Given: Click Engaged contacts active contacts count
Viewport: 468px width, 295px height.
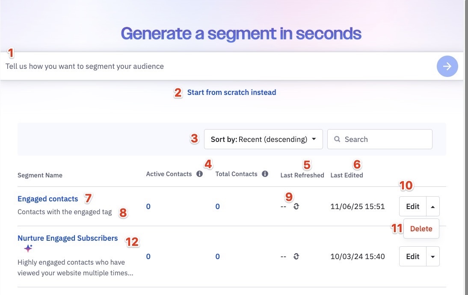Looking at the screenshot, I should tap(148, 206).
